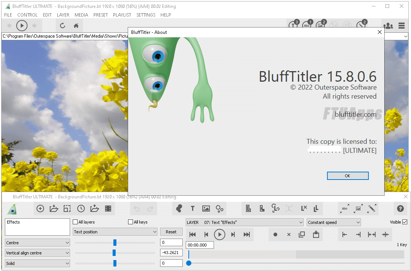Click the delete key x icon
Image resolution: width=411 pixels, height=271 pixels.
[289, 234]
